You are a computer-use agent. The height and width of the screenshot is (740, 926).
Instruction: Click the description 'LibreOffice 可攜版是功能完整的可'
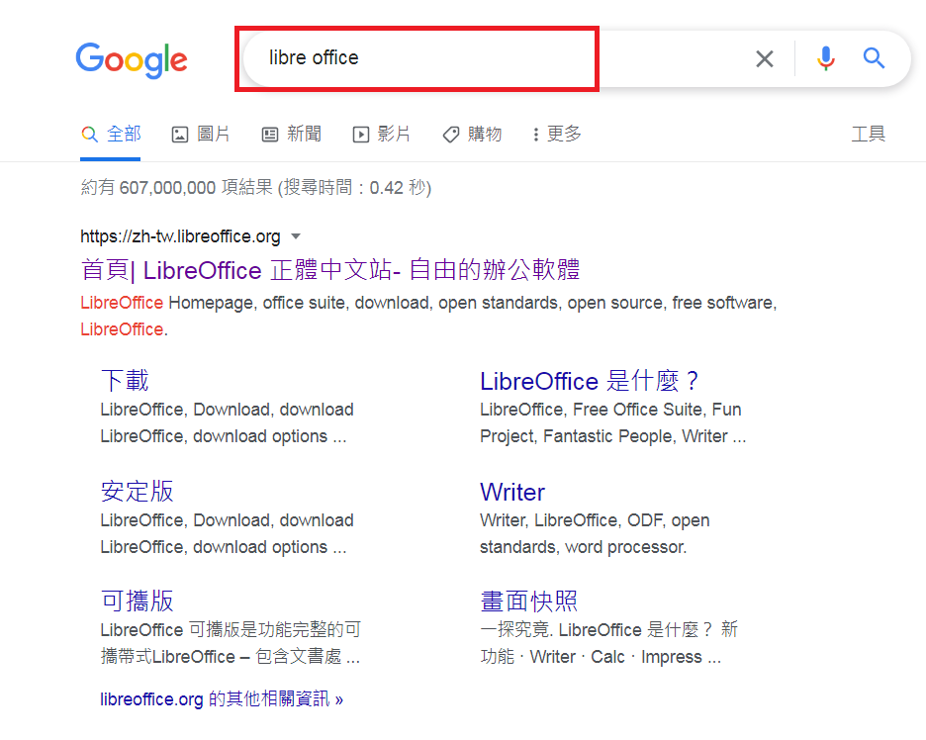[x=231, y=629]
